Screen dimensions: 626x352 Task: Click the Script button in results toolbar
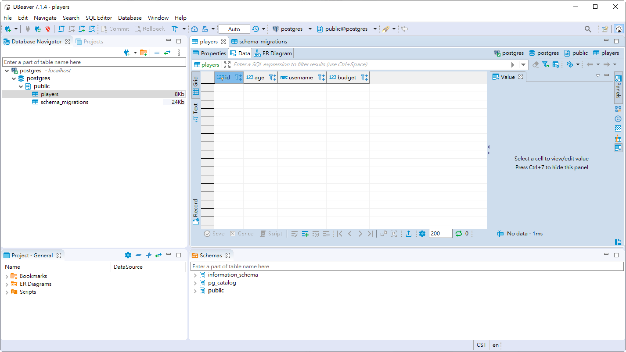point(271,234)
